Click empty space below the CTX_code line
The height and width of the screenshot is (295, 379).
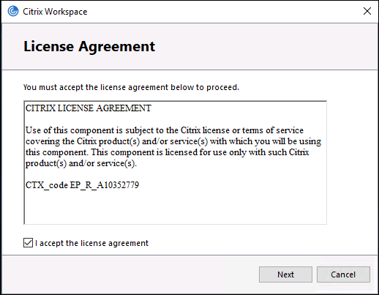coord(175,207)
